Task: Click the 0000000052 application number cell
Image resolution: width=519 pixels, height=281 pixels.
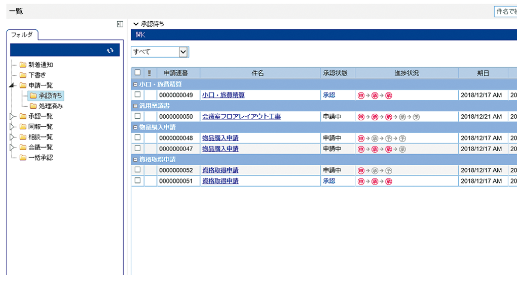Action: click(178, 170)
